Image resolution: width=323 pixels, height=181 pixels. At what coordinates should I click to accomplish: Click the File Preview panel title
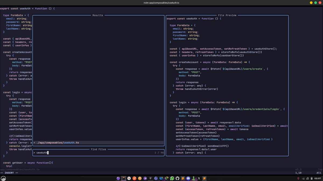tap(227, 15)
